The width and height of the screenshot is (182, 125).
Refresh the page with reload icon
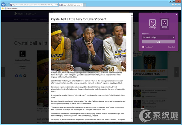coord(57,5)
